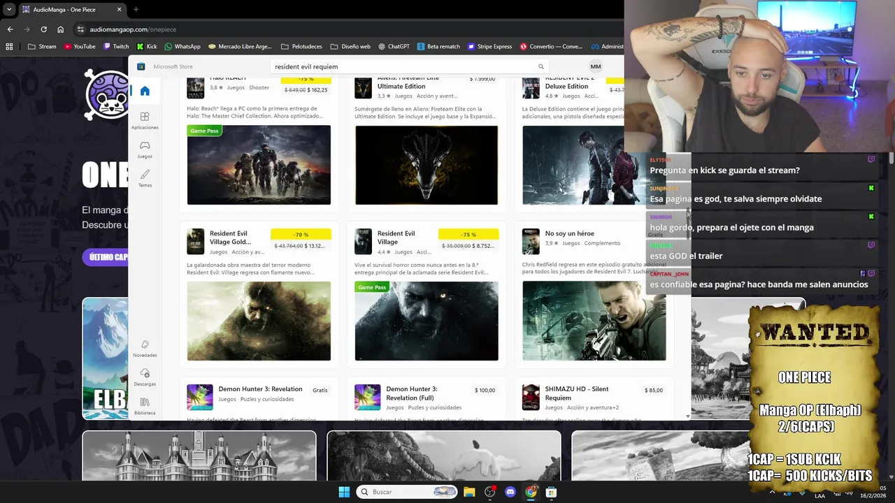Screen dimensions: 895x503
Task: Open the site information icon in address bar
Action: (x=80, y=29)
